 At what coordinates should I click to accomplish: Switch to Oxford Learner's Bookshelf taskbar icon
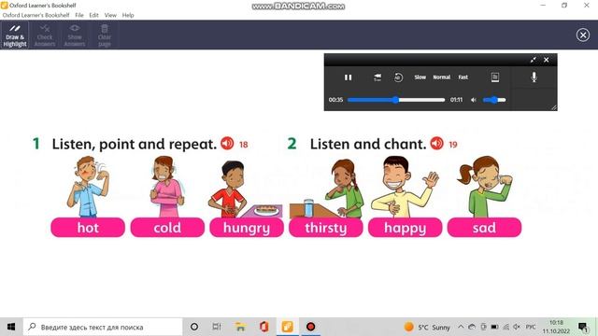[x=287, y=327]
